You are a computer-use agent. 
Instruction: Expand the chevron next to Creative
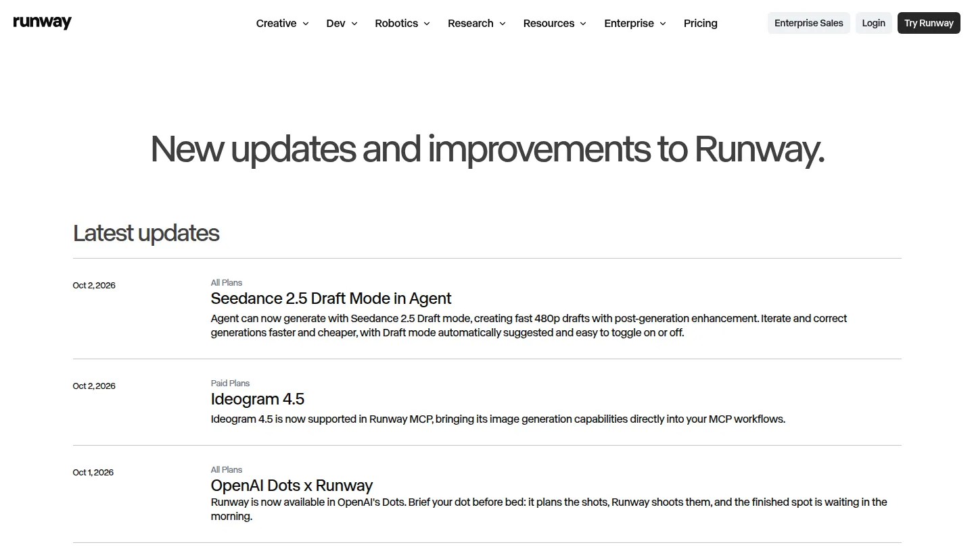pos(305,24)
